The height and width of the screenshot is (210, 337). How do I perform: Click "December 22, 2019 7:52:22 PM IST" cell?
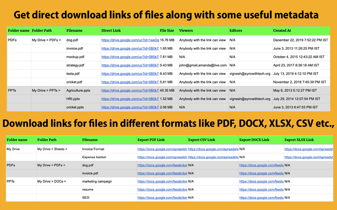300,40
